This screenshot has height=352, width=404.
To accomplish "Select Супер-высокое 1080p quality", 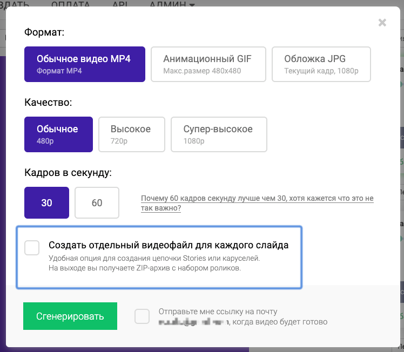I will point(219,134).
